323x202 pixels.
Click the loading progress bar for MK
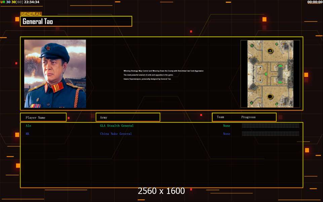271,134
